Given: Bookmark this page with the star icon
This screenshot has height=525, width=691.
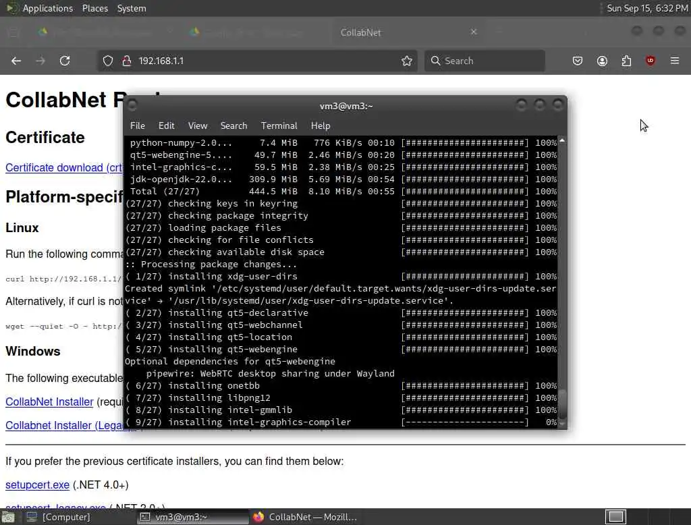Looking at the screenshot, I should pos(407,61).
